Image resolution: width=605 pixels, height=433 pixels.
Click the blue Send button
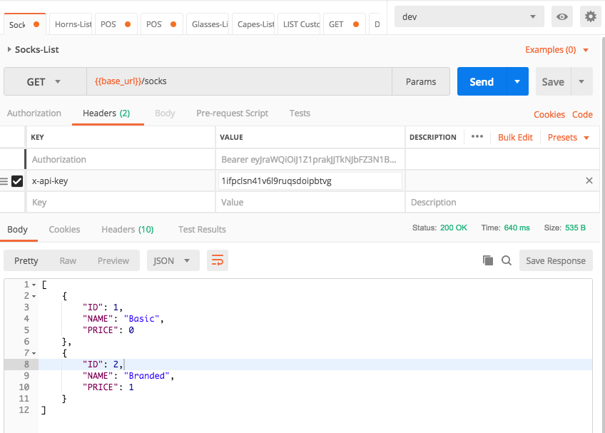pos(482,81)
